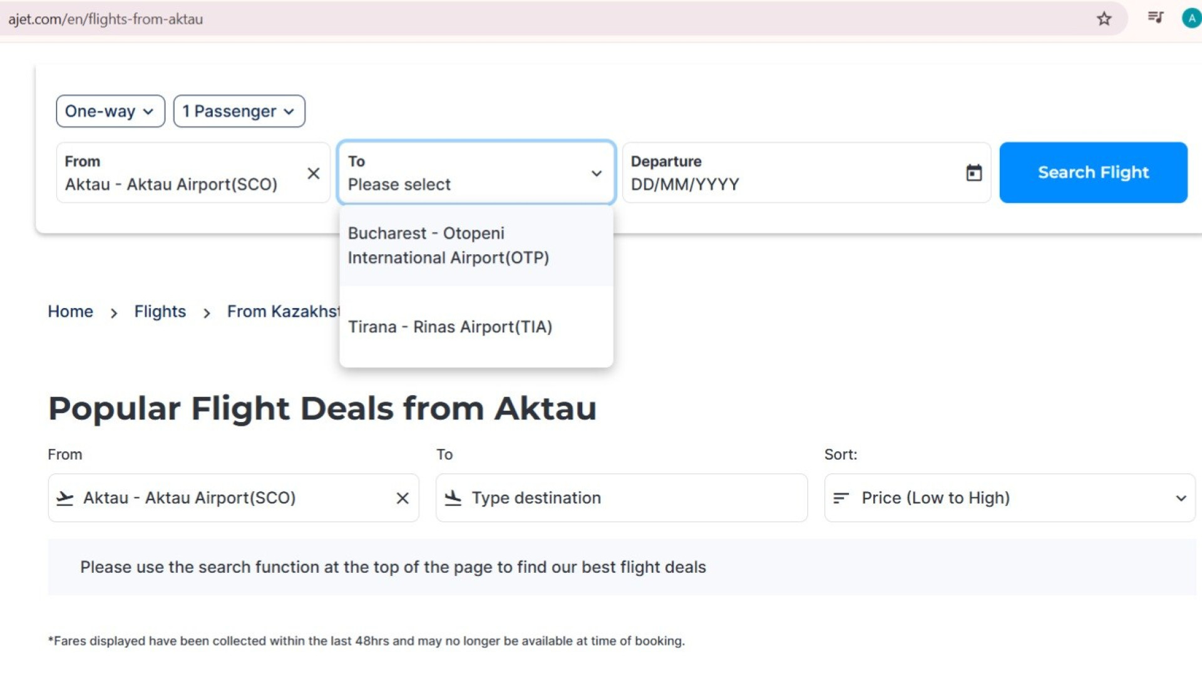The height and width of the screenshot is (673, 1202).
Task: Select Bucharest - Otopeni International Airport(OTP)
Action: [x=476, y=245]
